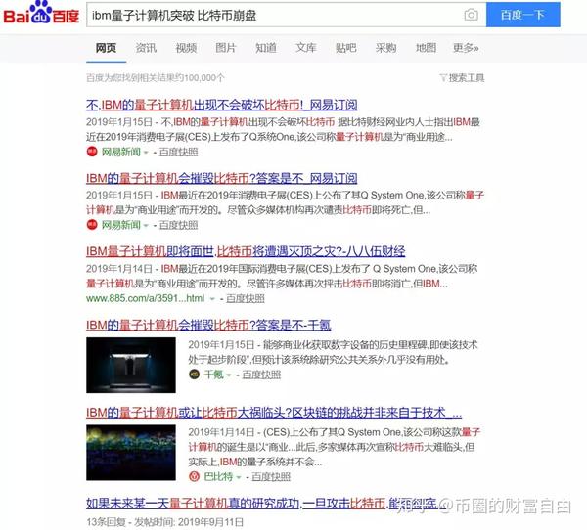Screen dimensions: 587x530
Task: Click the colorful blockchain thumbnail image
Action: coord(131,453)
